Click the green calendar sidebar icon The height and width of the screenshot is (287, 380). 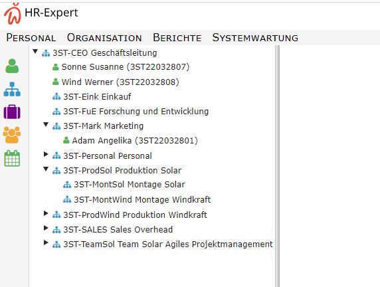click(12, 158)
